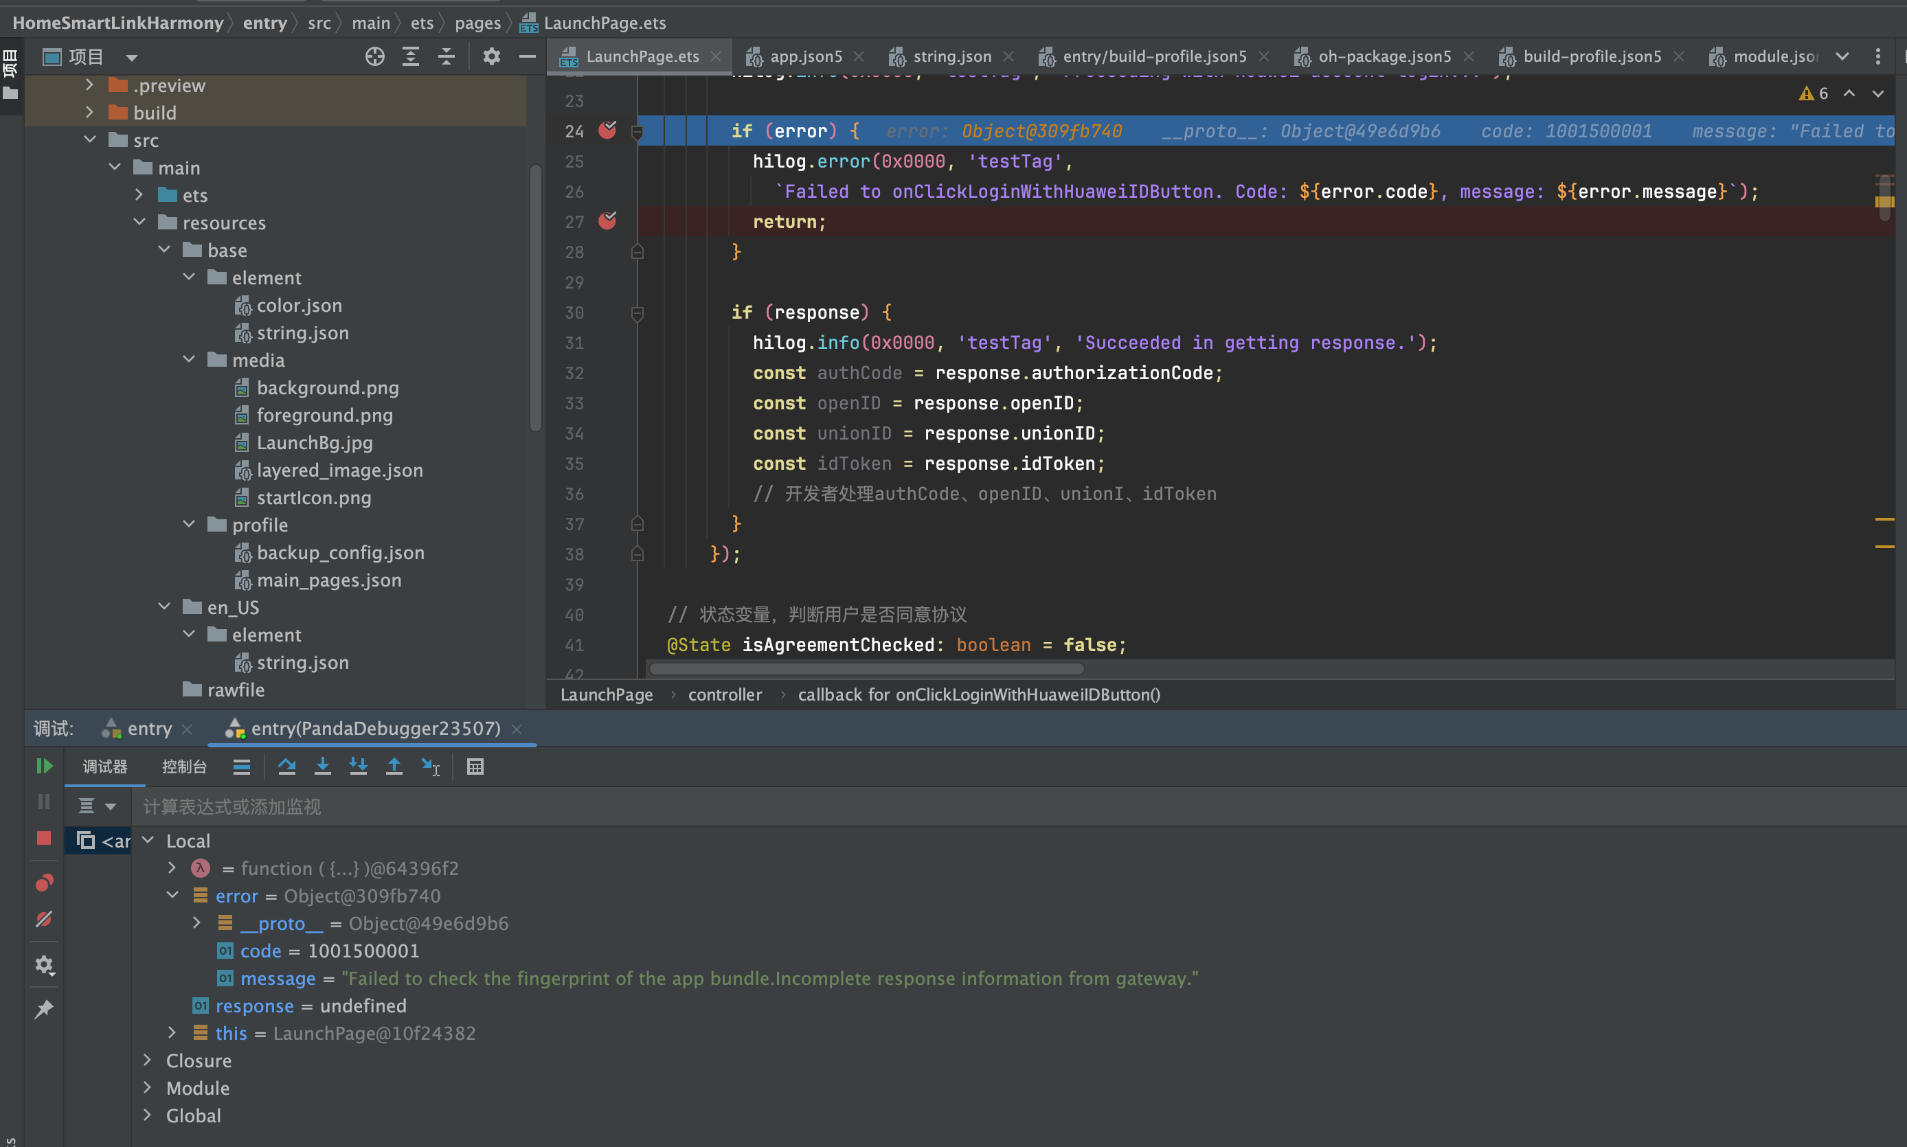Image resolution: width=1907 pixels, height=1147 pixels.
Task: Close entry(PandaDebugger23507) session tab
Action: point(517,729)
